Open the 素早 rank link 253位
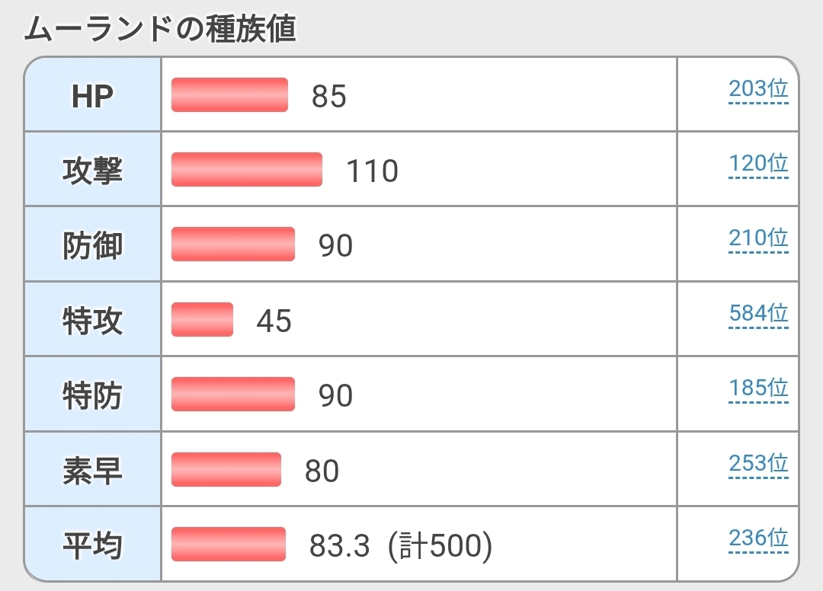Screen dimensions: 823x591 (x=757, y=463)
